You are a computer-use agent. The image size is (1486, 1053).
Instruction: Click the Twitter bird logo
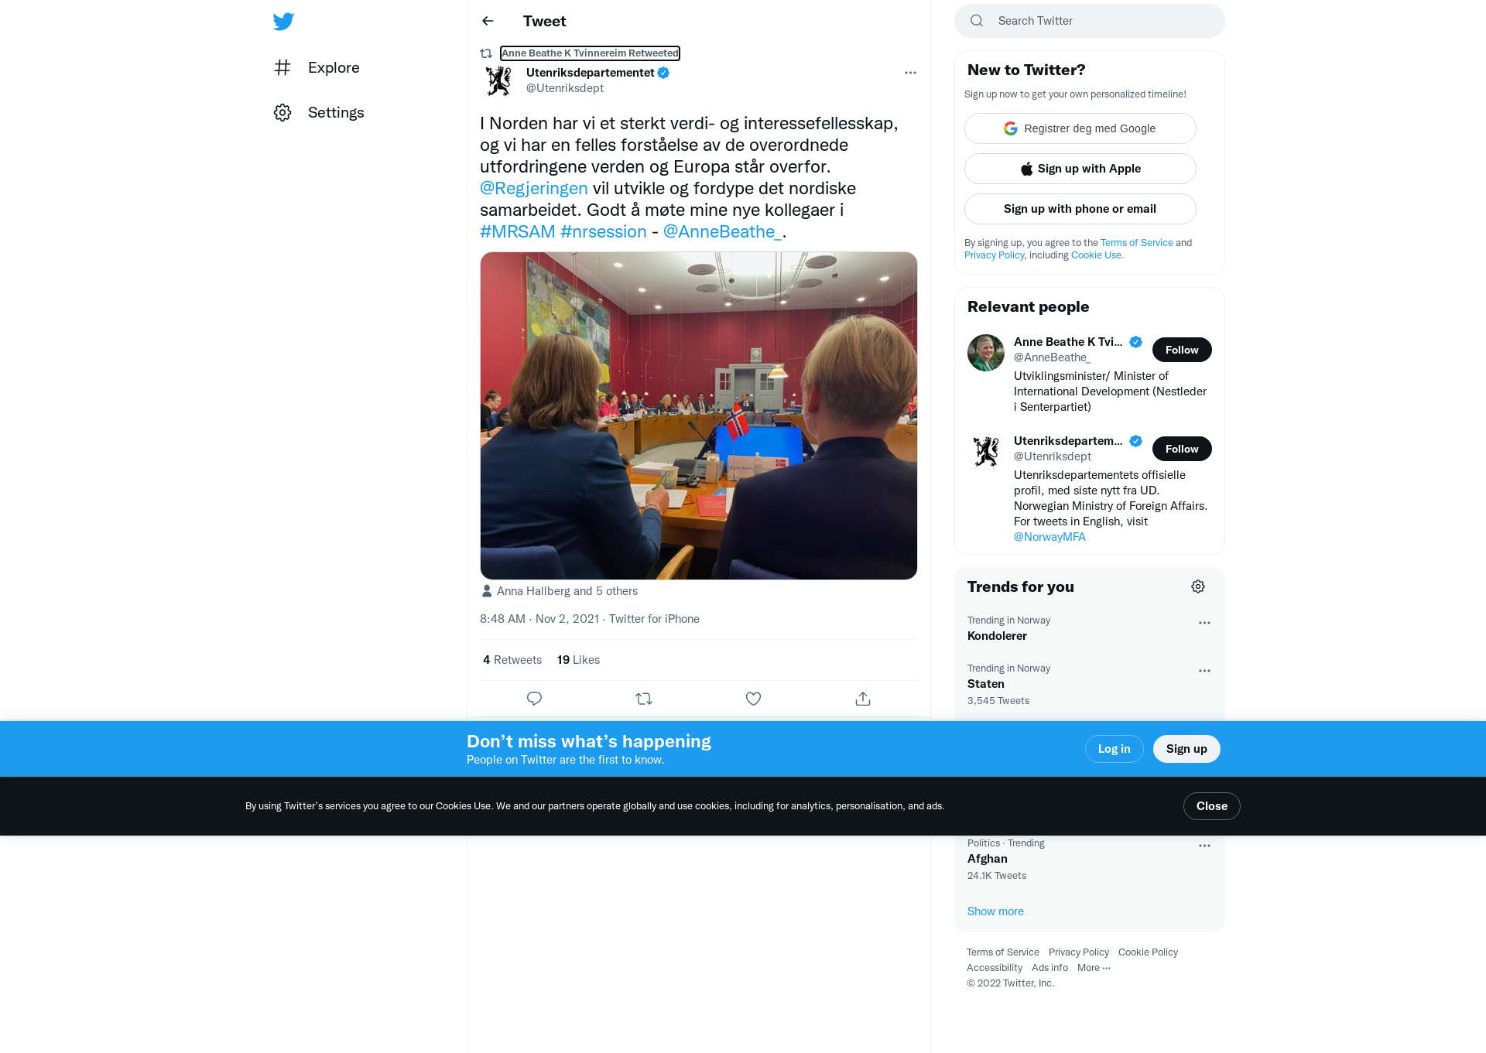283,22
